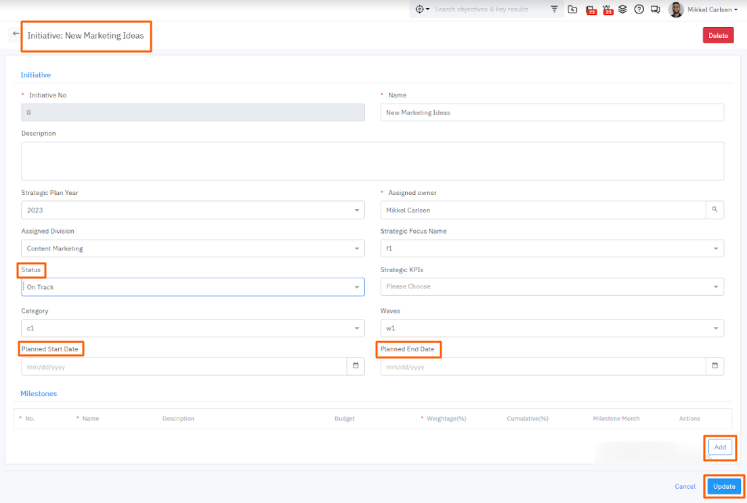Open alerts icon with badge 35
Screen dimensions: 747x503
[607, 9]
